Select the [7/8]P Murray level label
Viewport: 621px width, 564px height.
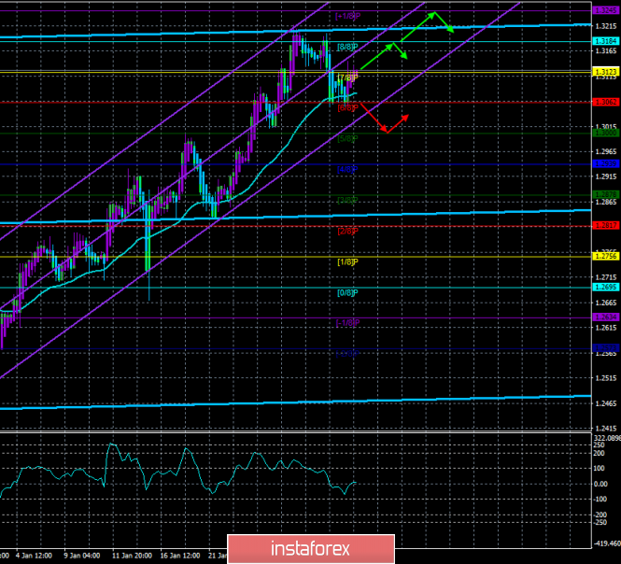(x=347, y=78)
